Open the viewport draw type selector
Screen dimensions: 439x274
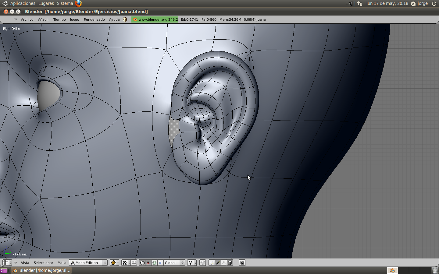tap(114, 263)
